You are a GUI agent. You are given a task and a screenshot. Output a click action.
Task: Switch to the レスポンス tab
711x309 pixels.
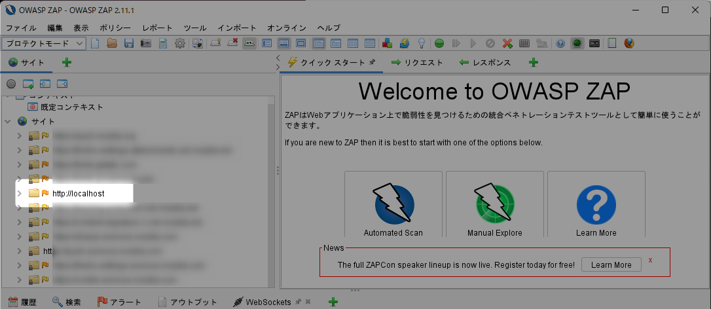[485, 63]
